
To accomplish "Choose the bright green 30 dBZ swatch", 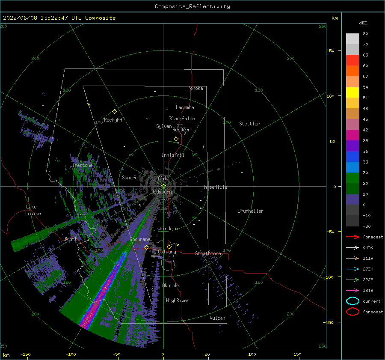I will tap(352, 178).
